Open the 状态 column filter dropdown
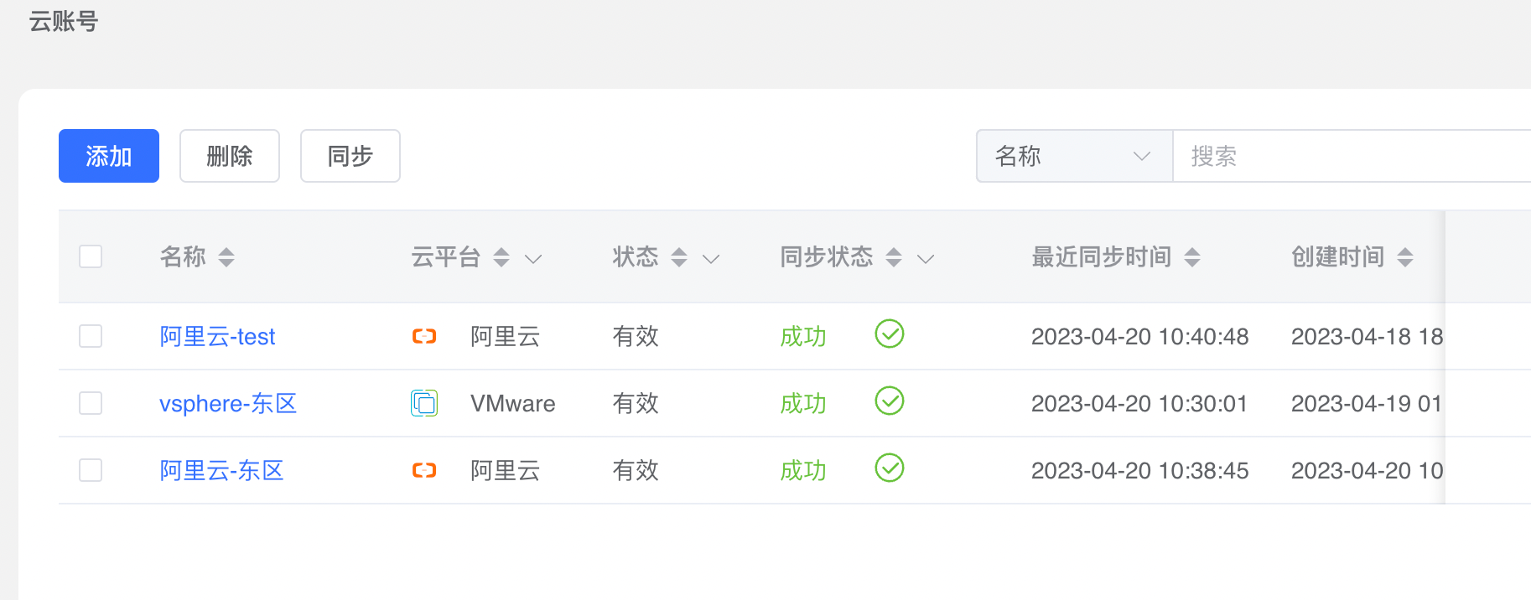Screen dimensions: 1531x600 click(711, 259)
